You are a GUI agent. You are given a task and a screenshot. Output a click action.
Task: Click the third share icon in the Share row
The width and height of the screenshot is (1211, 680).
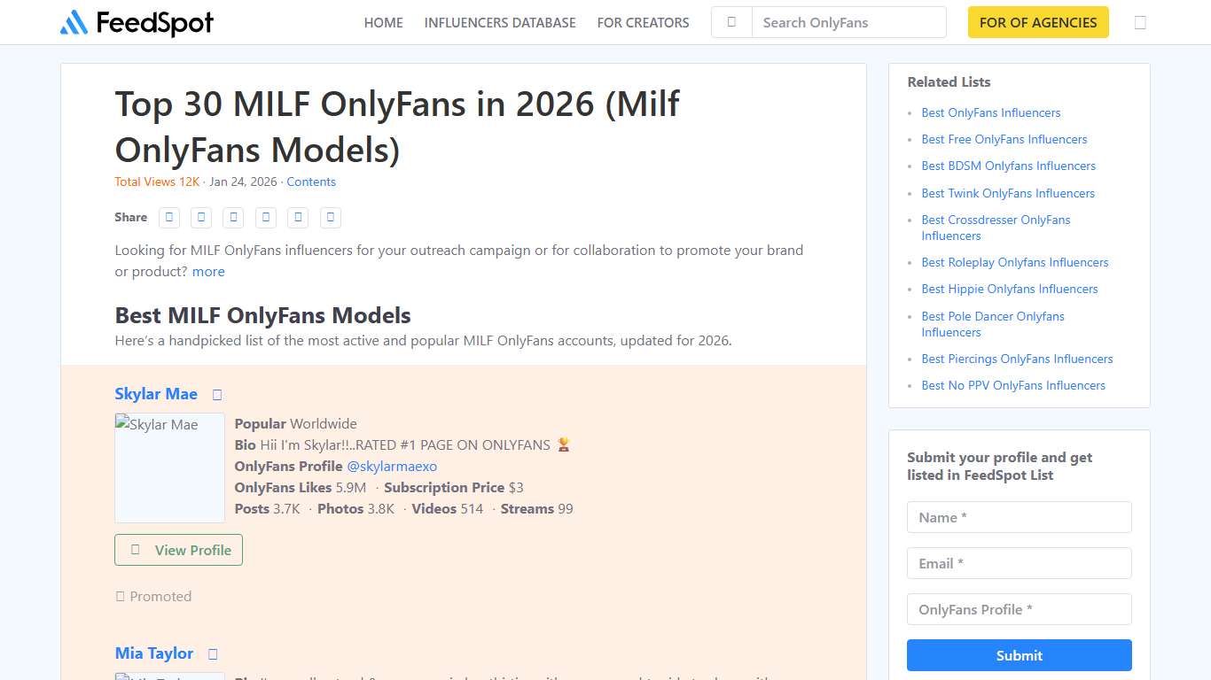[x=233, y=218]
